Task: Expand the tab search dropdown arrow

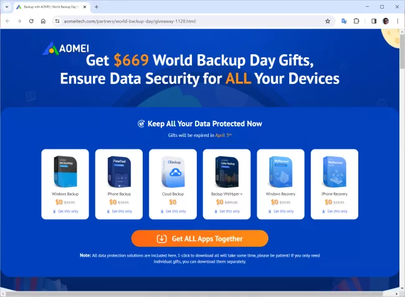Action: click(x=7, y=7)
